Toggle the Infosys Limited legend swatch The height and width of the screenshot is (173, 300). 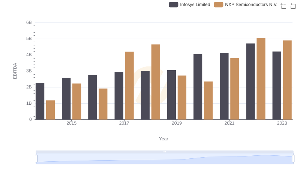pos(173,5)
